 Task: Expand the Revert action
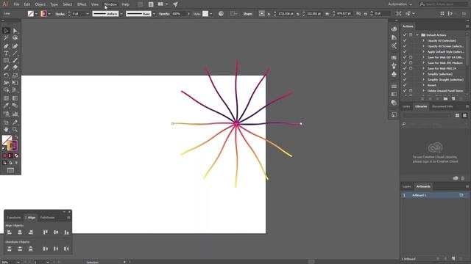(424, 85)
